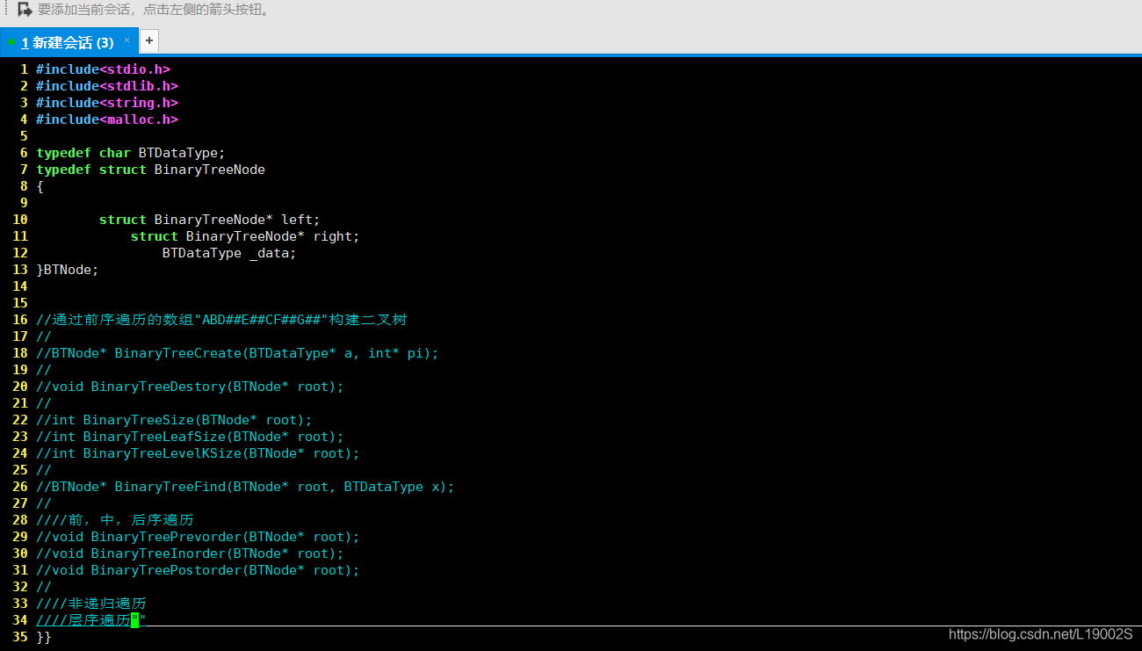Click the green status dot on session tab
This screenshot has height=651, width=1142.
11,42
